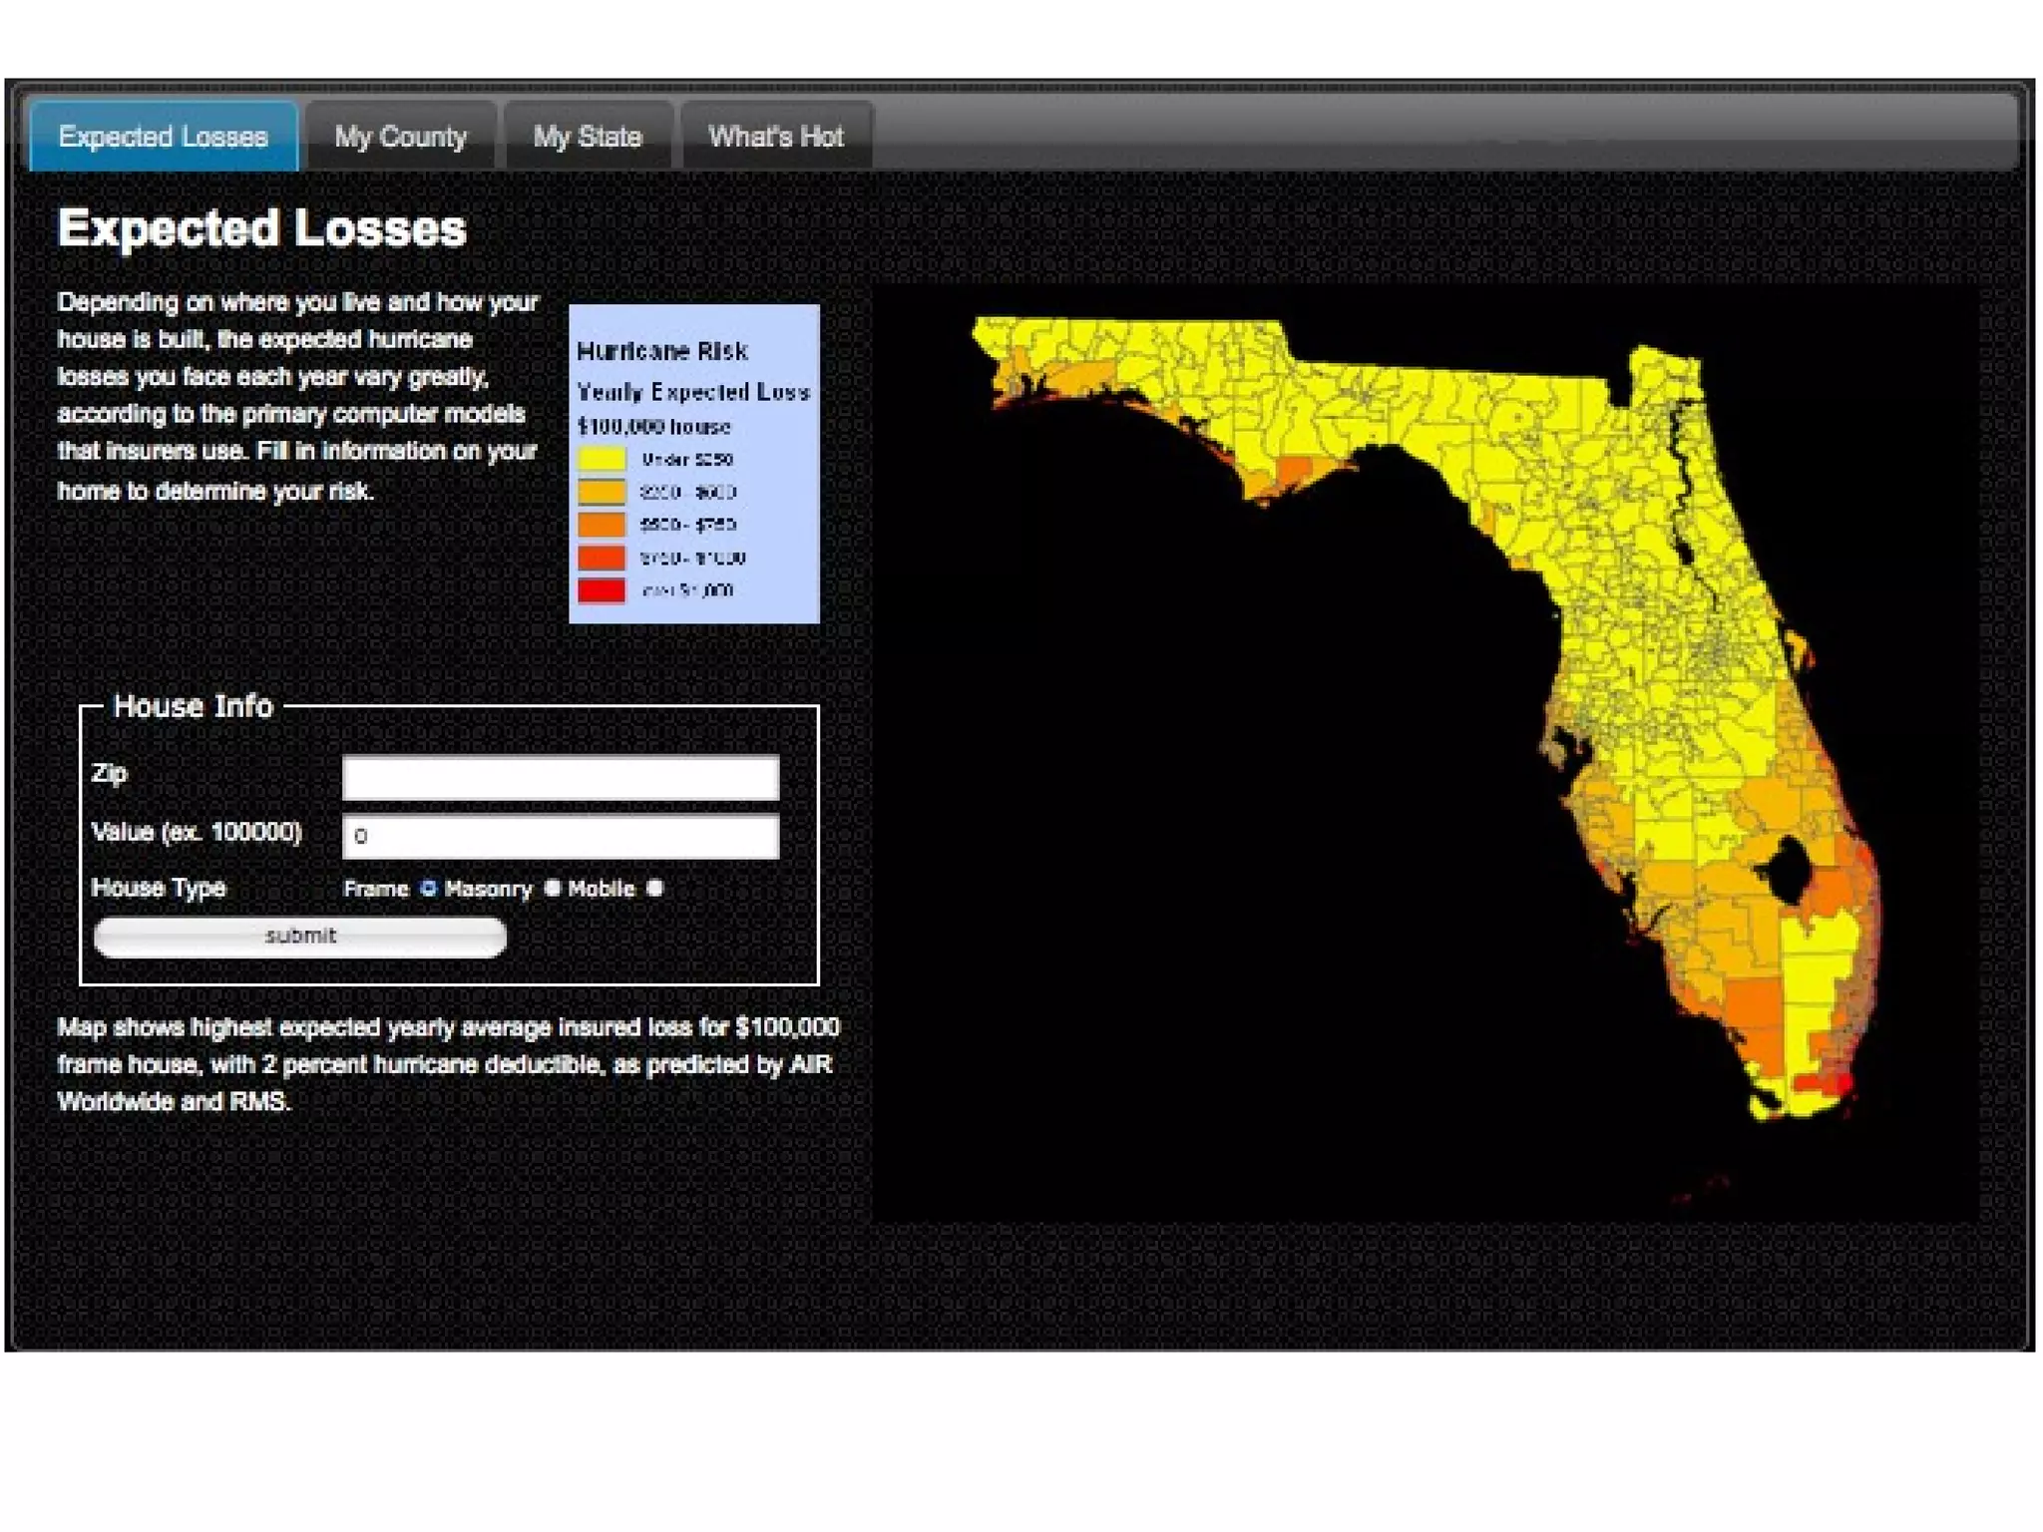Click the yellow Under $250 legend swatch
The image size is (2043, 1532).
pyautogui.click(x=602, y=460)
